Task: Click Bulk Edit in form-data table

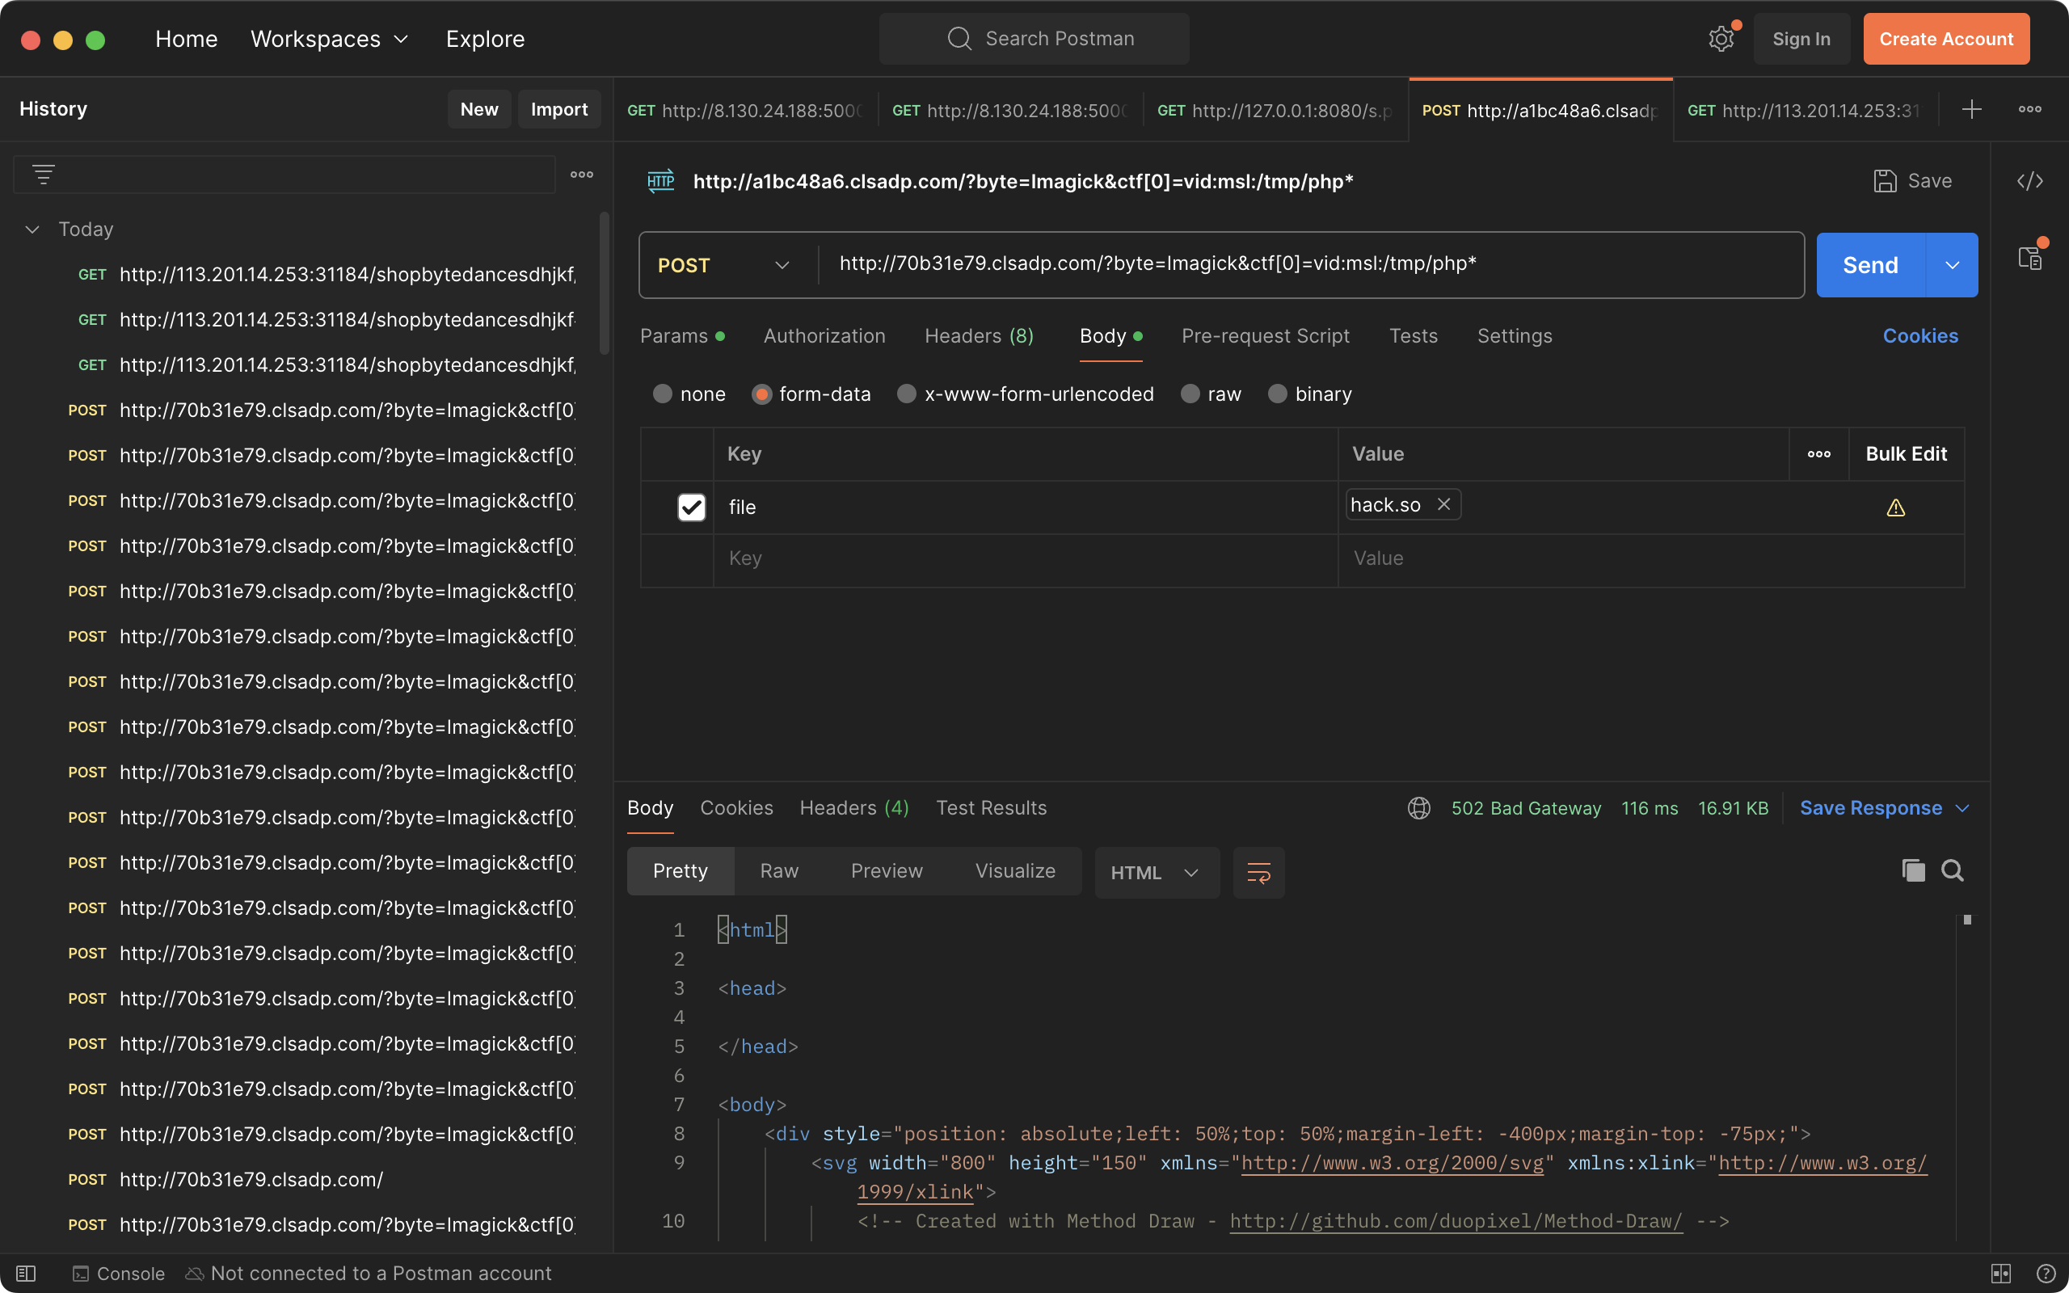Action: point(1906,454)
